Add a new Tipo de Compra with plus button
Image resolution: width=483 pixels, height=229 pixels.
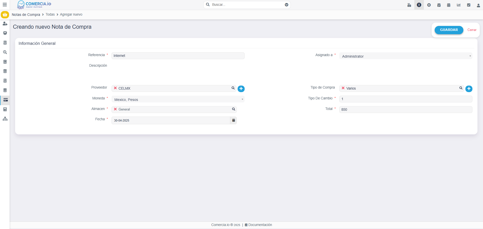[x=469, y=89]
